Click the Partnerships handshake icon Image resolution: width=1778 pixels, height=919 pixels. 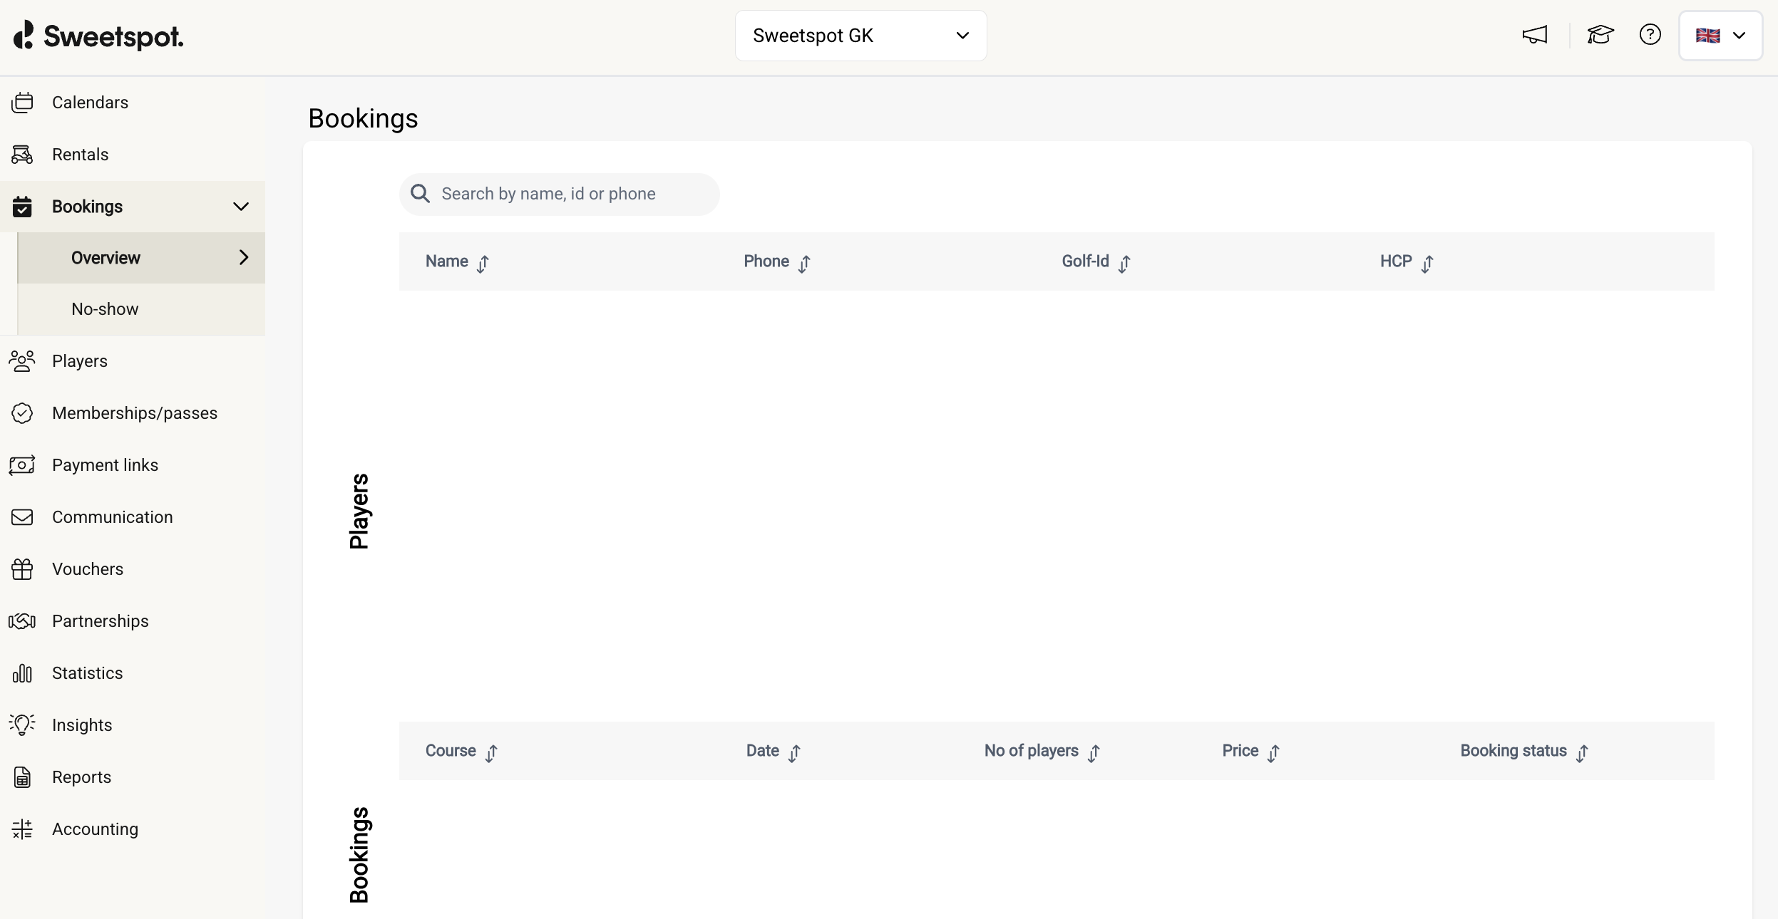(22, 621)
